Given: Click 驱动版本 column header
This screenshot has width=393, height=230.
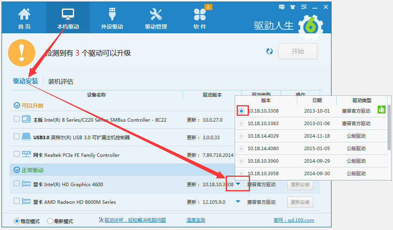Looking at the screenshot, I should coord(212,95).
